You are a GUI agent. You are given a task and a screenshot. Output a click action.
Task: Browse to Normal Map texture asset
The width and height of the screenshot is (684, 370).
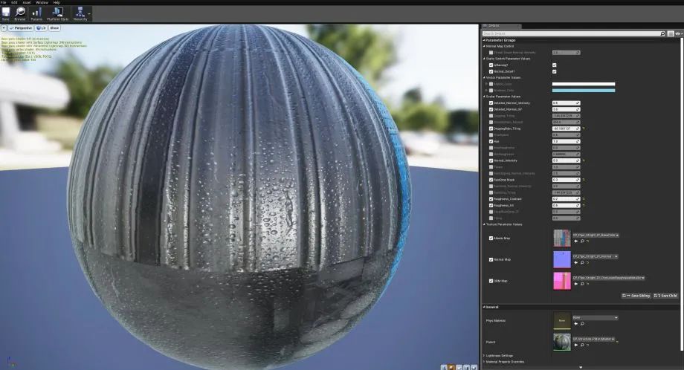(582, 262)
